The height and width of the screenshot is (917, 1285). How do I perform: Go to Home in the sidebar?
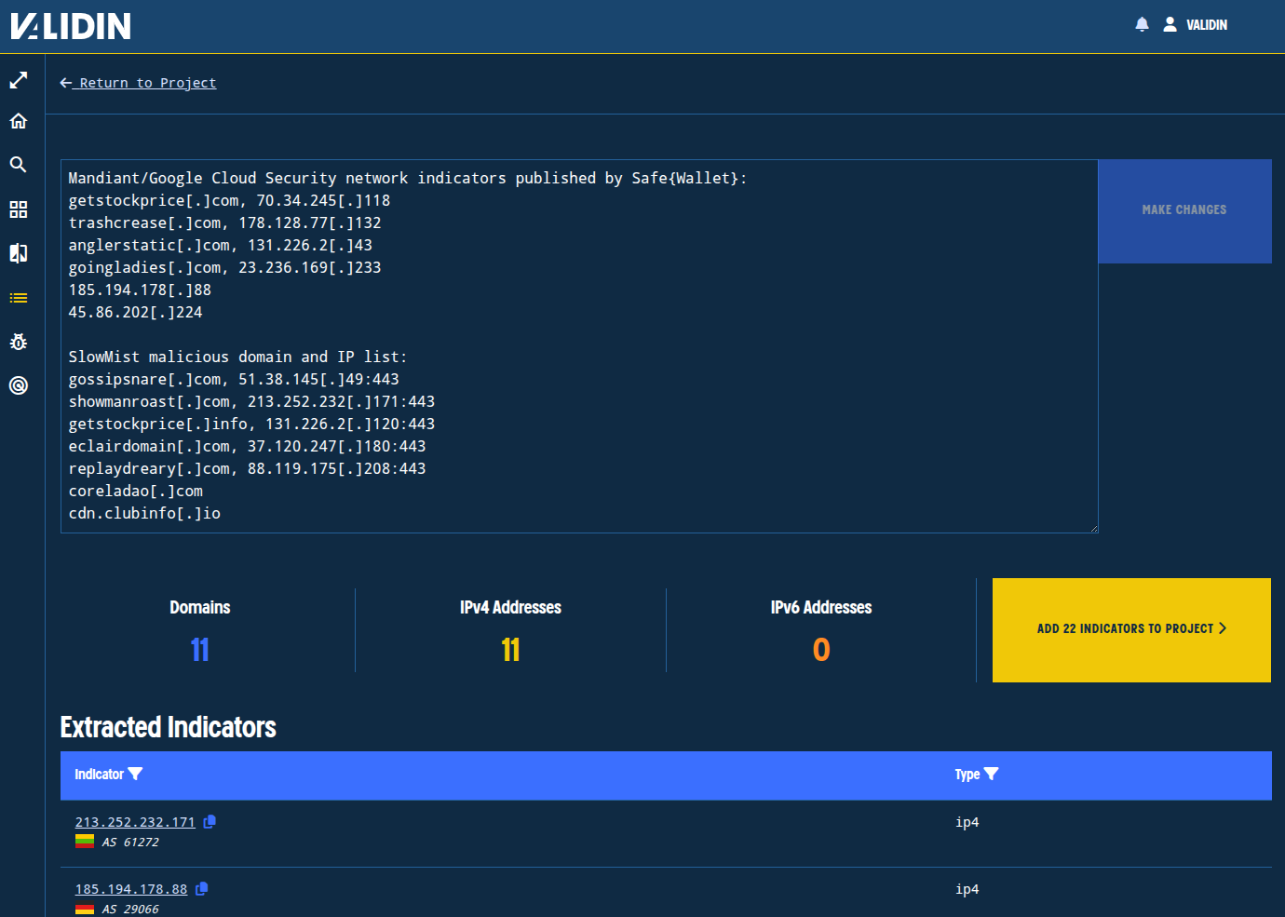pyautogui.click(x=19, y=121)
